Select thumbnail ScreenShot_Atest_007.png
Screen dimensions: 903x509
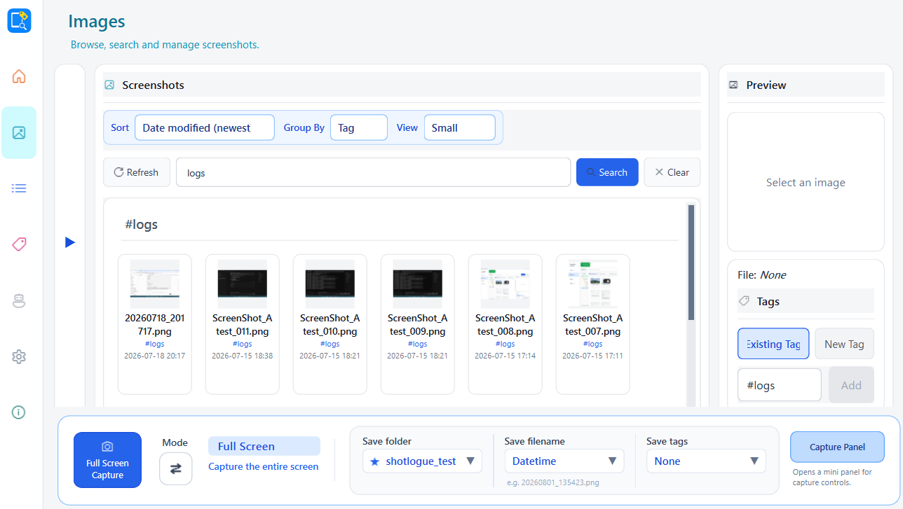(592, 324)
